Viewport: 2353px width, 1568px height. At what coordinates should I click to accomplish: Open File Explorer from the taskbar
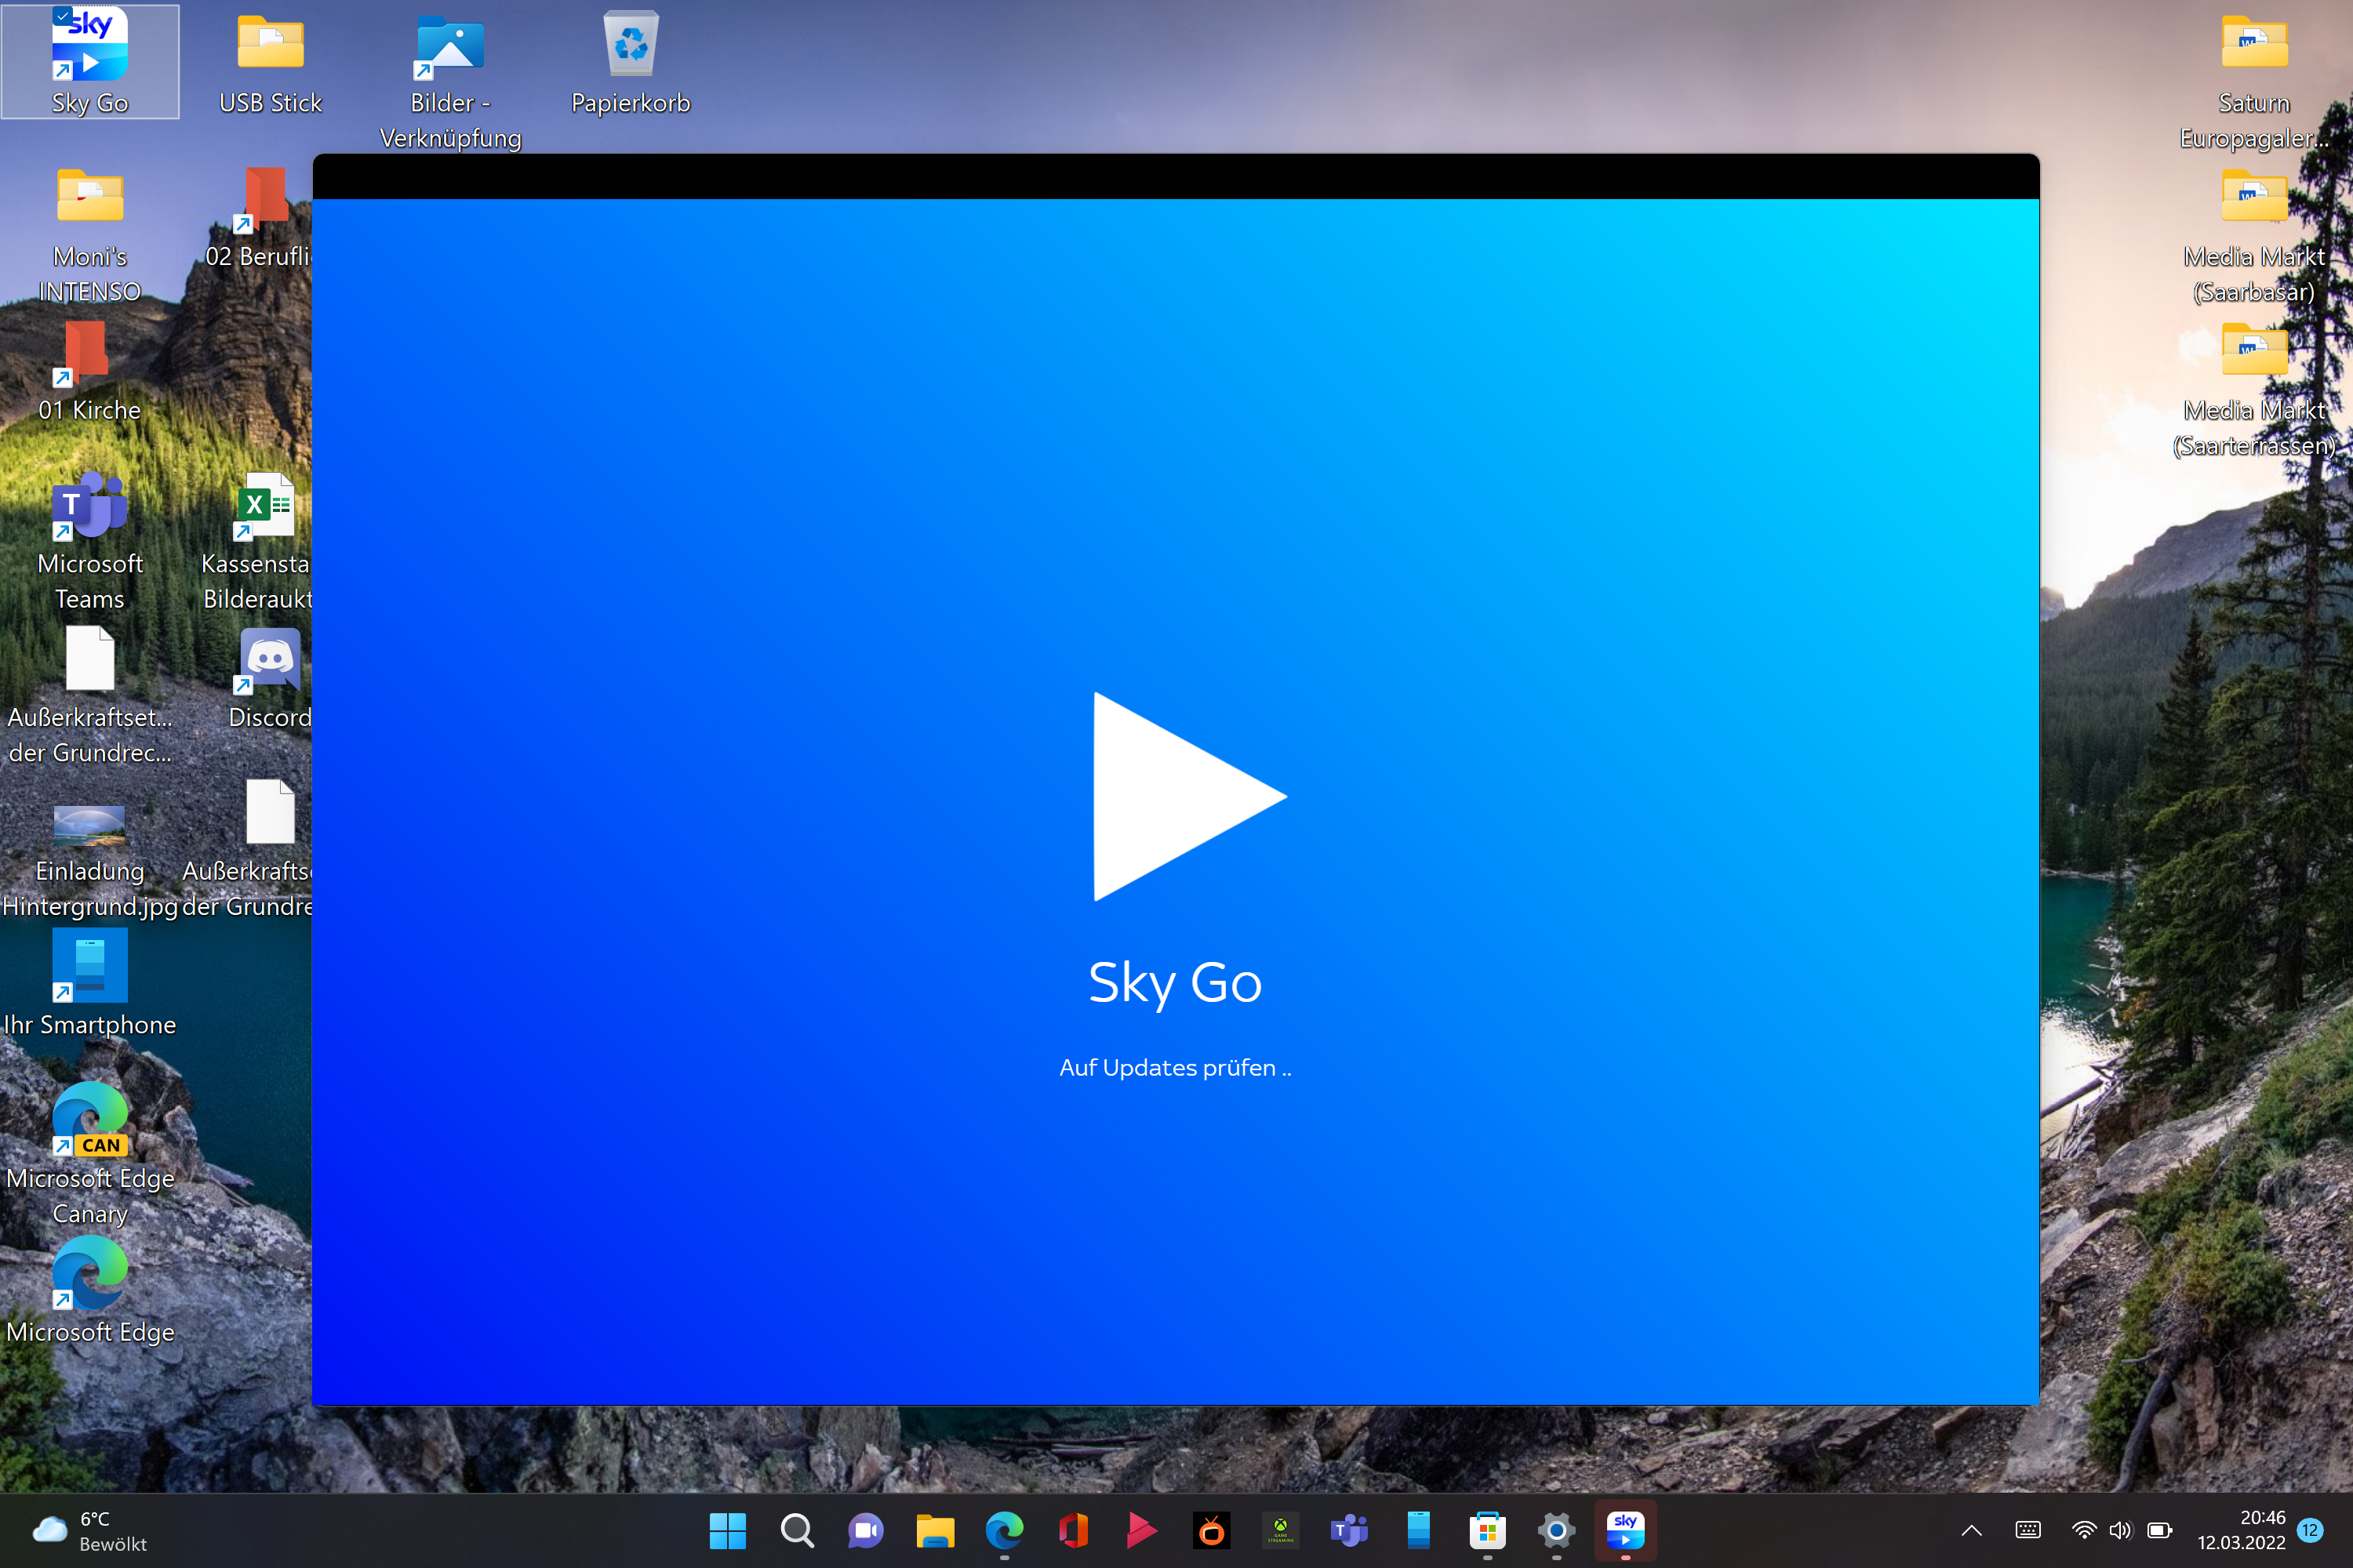coord(934,1530)
